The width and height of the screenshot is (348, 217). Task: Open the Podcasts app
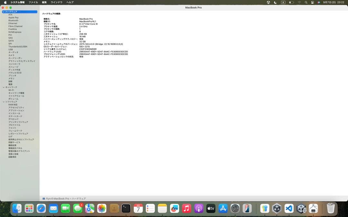click(198, 208)
